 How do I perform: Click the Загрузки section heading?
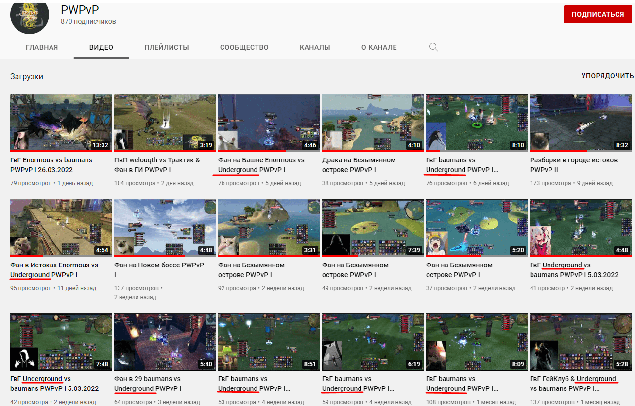point(27,77)
